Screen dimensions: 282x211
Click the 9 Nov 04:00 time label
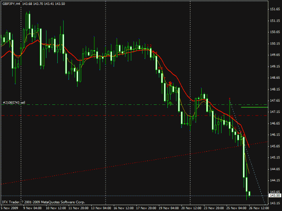pyautogui.click(x=32, y=208)
